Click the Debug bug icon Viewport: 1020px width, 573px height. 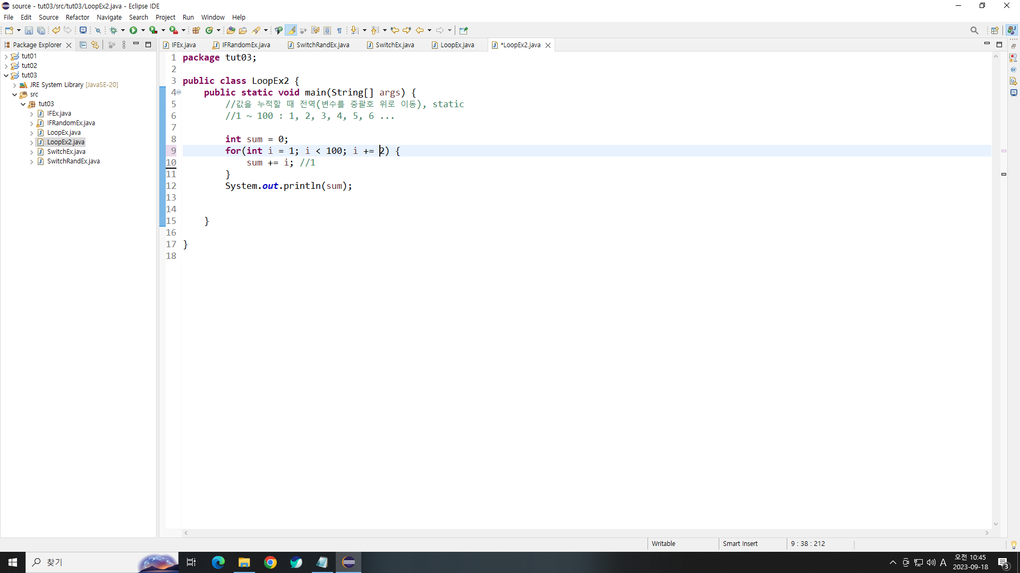coord(113,30)
